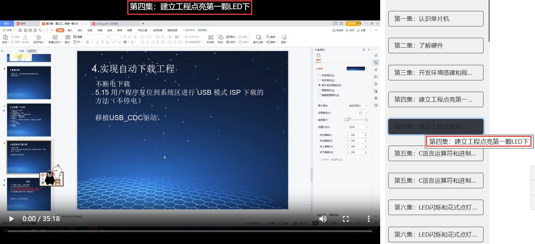Click the Text Box (文本框) icon

tap(211, 37)
